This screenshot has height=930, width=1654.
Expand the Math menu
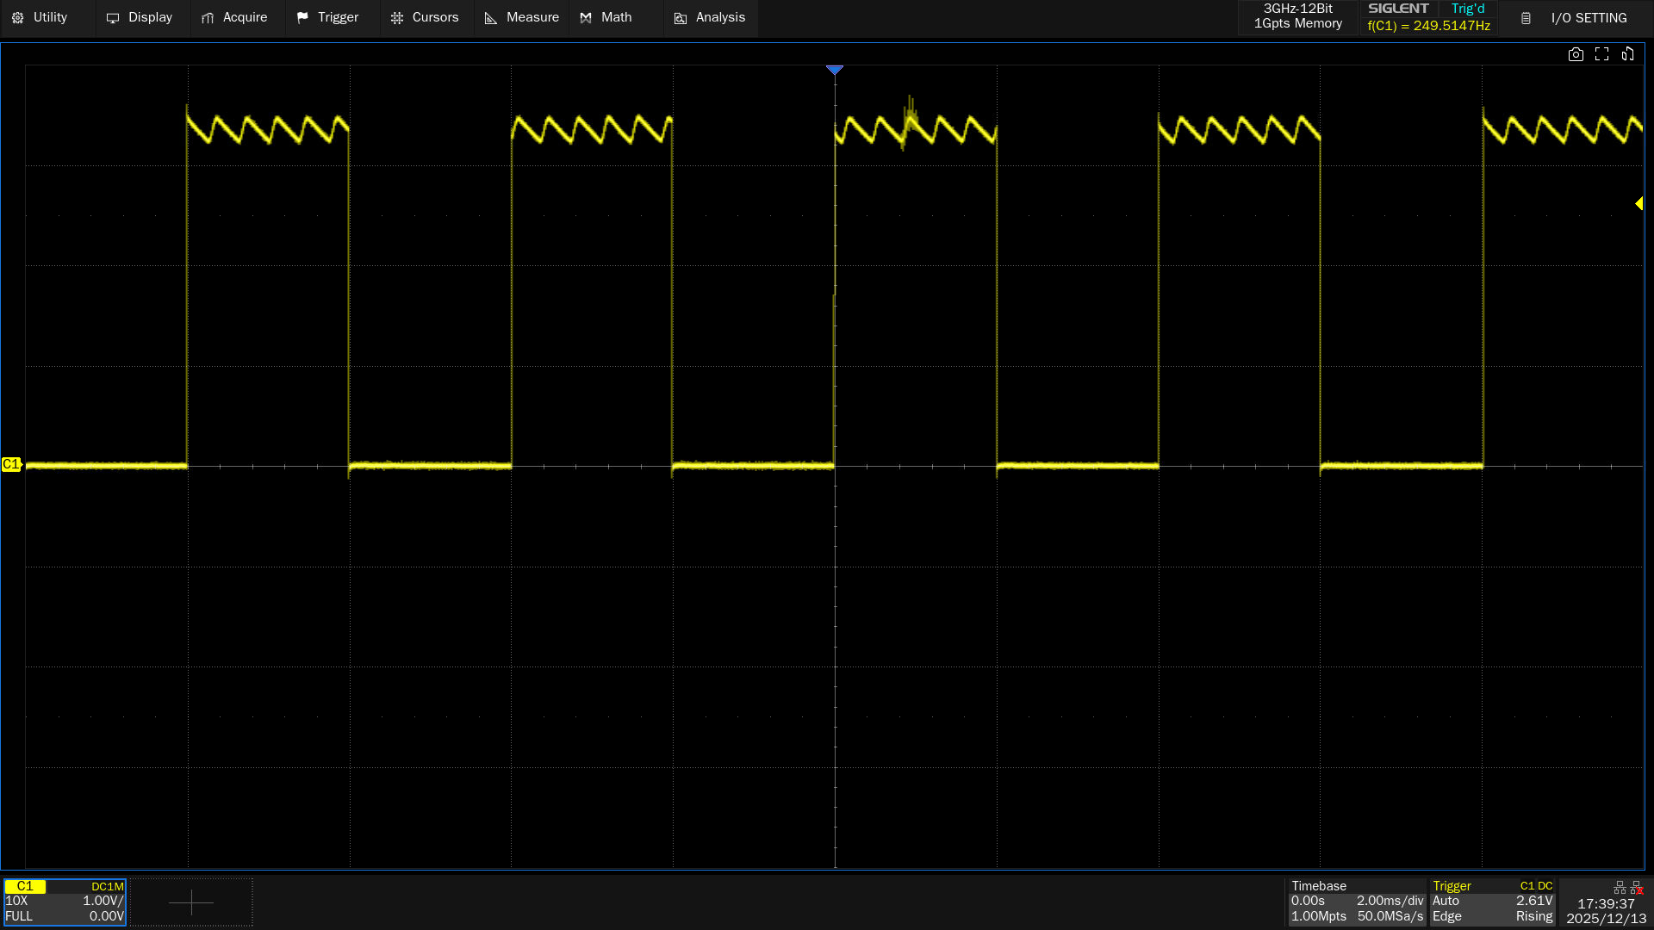(x=606, y=17)
